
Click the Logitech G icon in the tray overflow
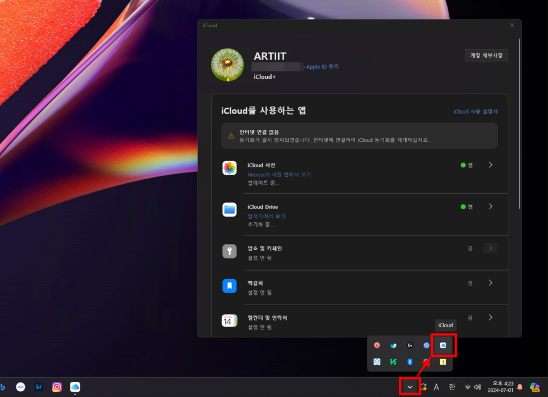pyautogui.click(x=410, y=345)
